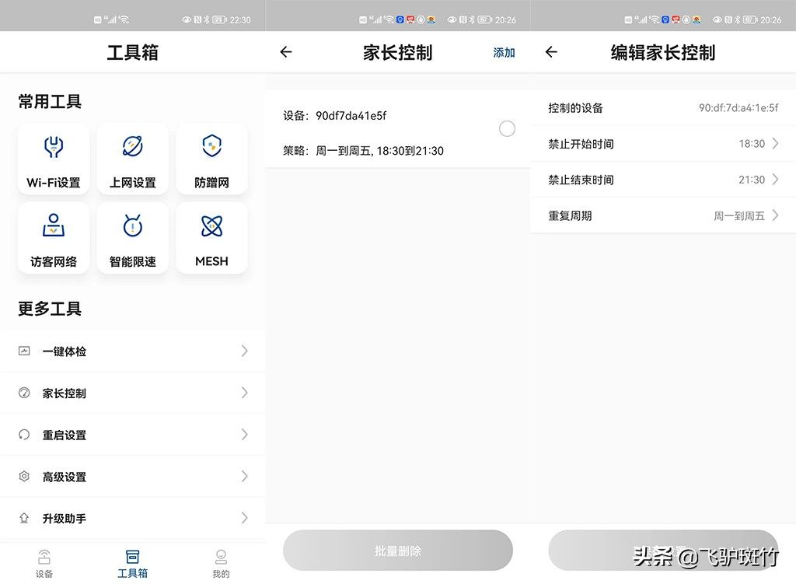Viewport: 796px width, 584px height.
Task: Open the 访客网络 guest network icon
Action: coord(54,226)
